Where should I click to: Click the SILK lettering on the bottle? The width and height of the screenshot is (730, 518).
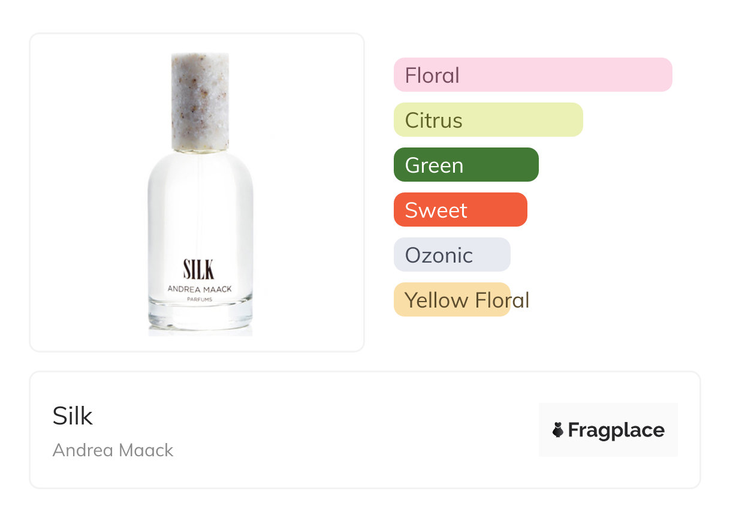[199, 270]
